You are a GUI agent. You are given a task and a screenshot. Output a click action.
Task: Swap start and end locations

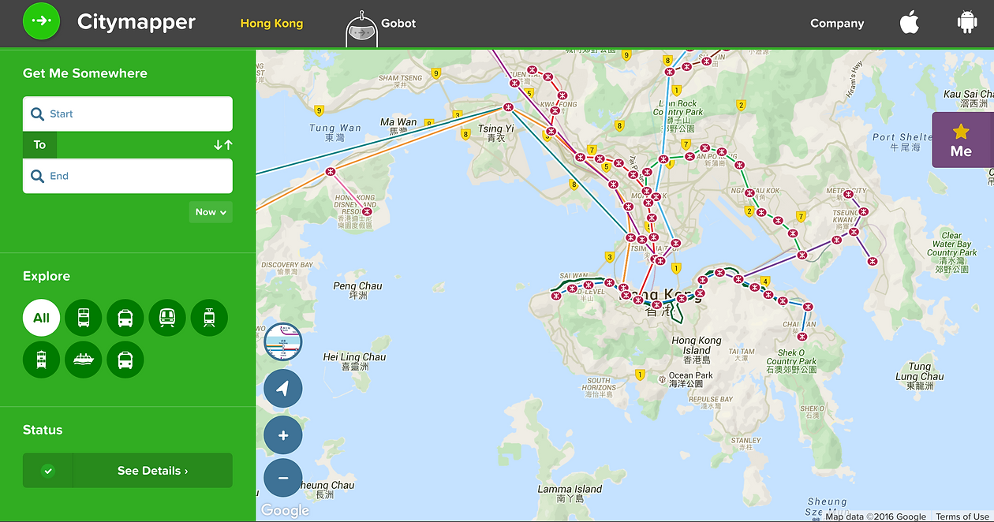click(223, 145)
